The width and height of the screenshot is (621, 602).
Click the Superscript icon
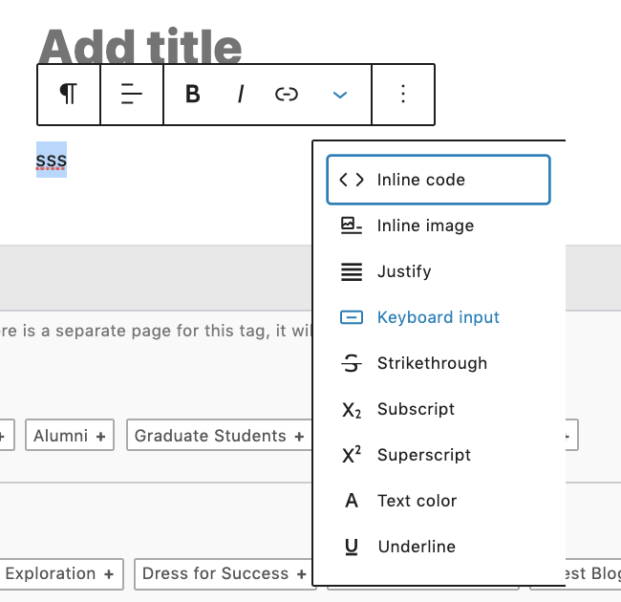click(x=352, y=455)
